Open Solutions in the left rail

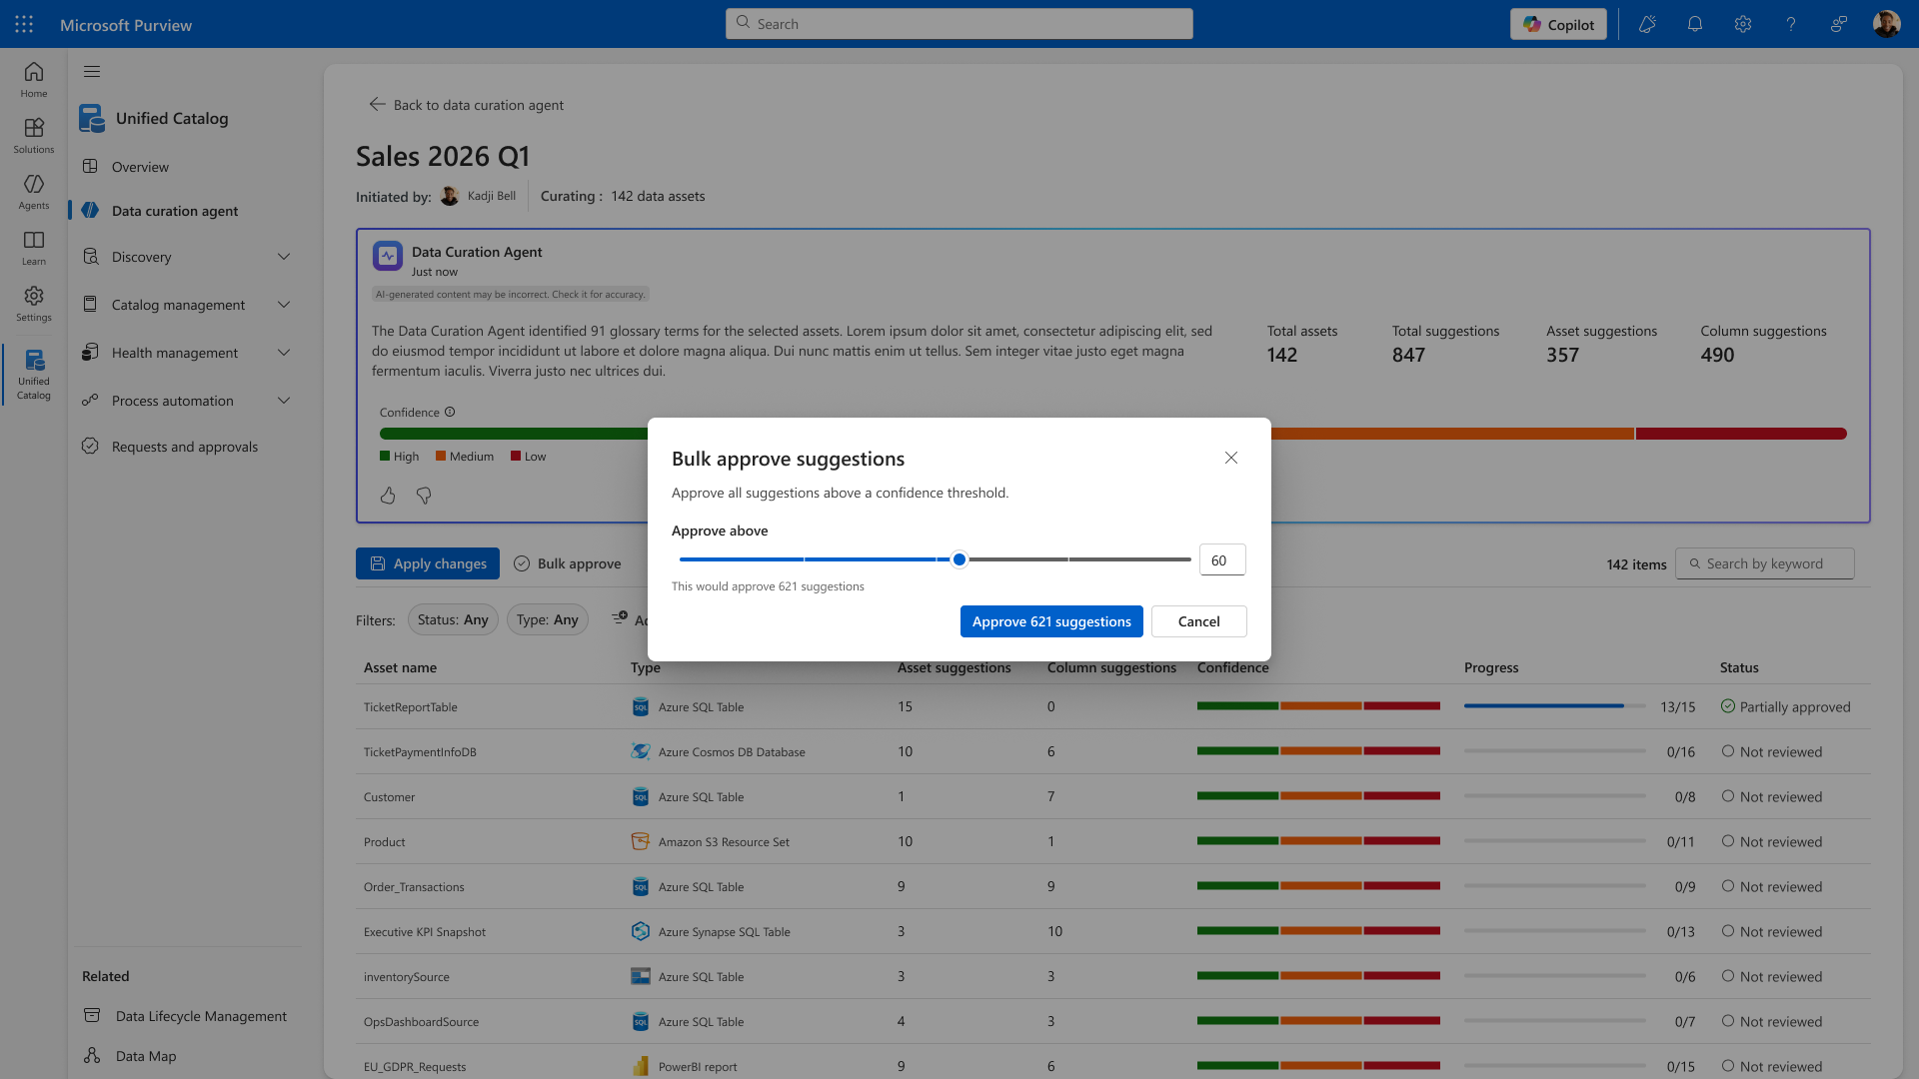pos(34,135)
